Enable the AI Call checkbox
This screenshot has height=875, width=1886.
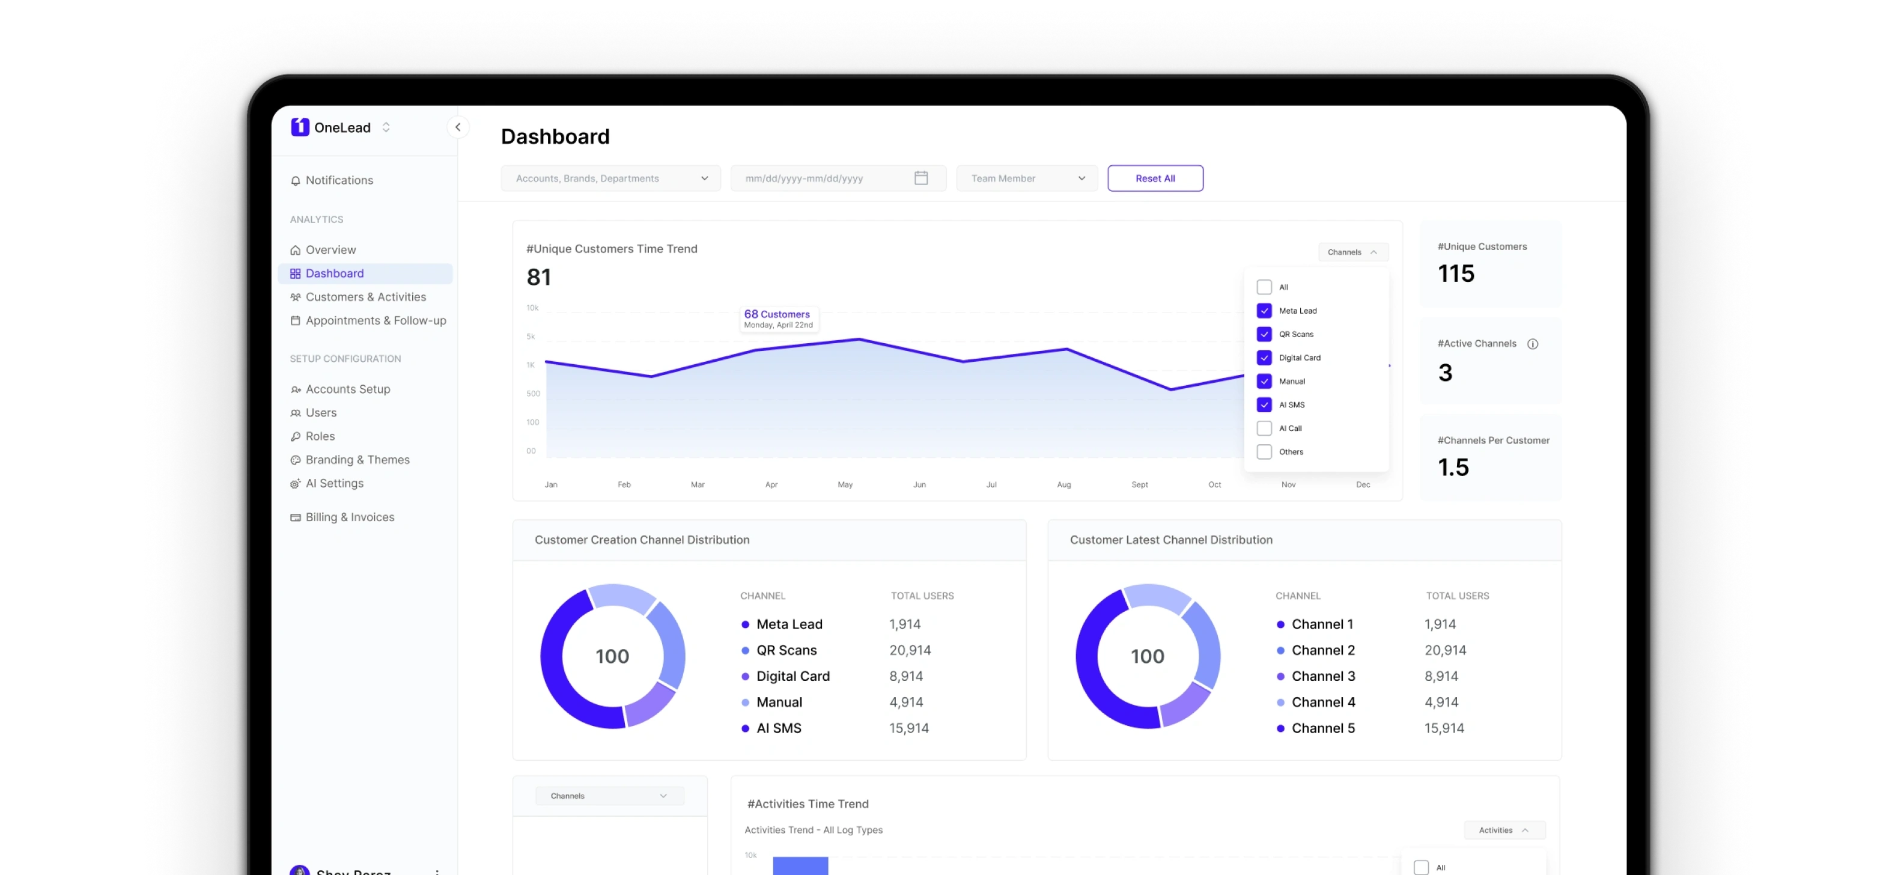(1264, 428)
